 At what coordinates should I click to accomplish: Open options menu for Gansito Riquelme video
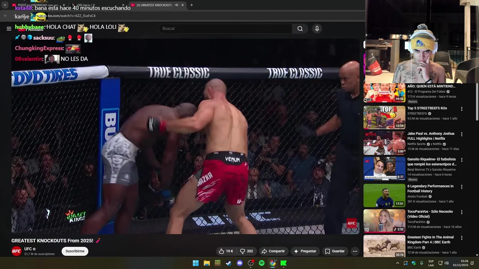[461, 160]
